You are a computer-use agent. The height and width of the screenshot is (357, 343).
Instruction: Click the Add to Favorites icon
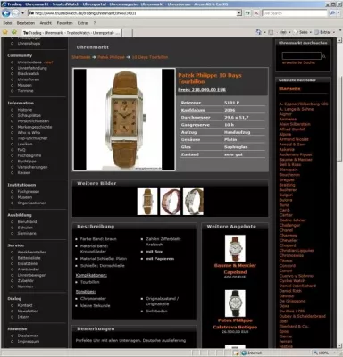14,32
